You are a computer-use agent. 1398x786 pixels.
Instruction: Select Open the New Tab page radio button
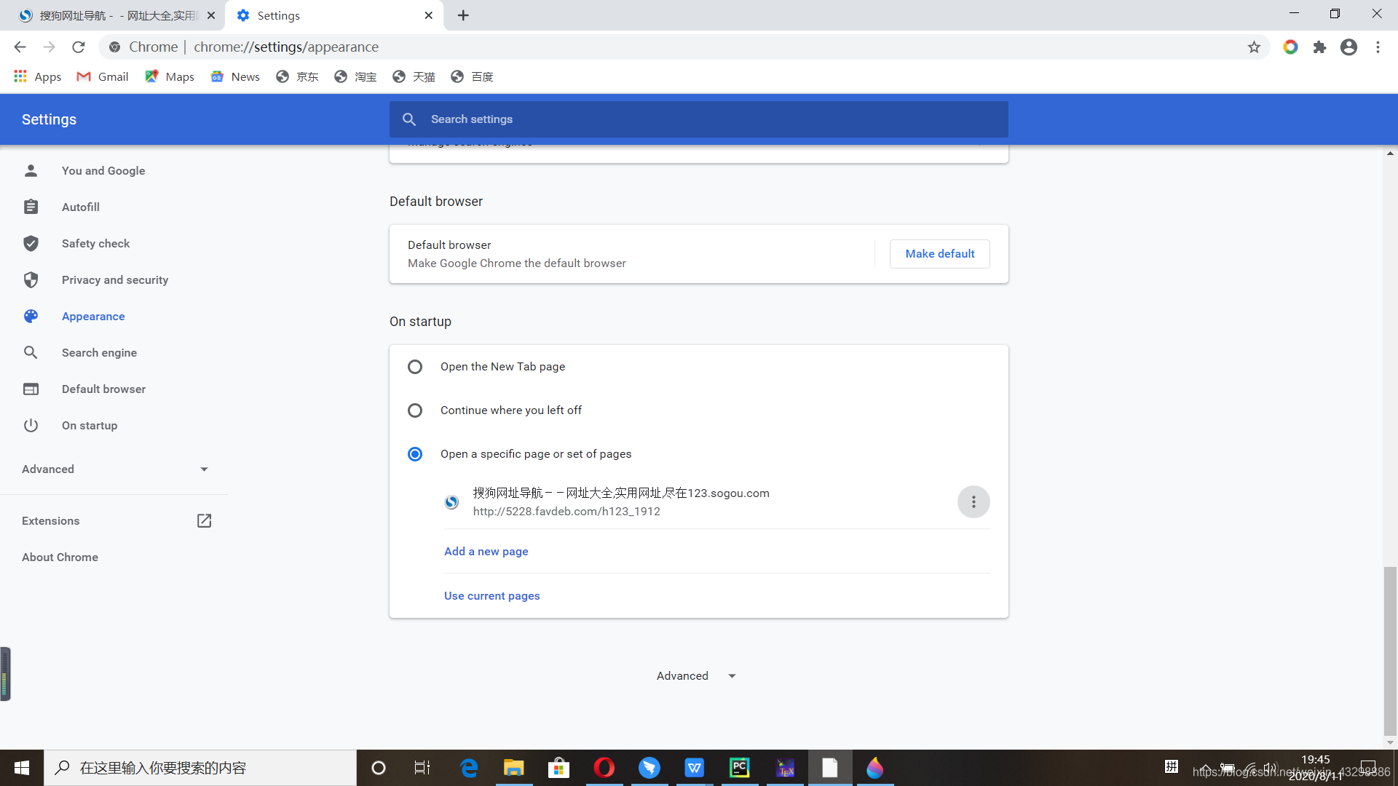415,365
